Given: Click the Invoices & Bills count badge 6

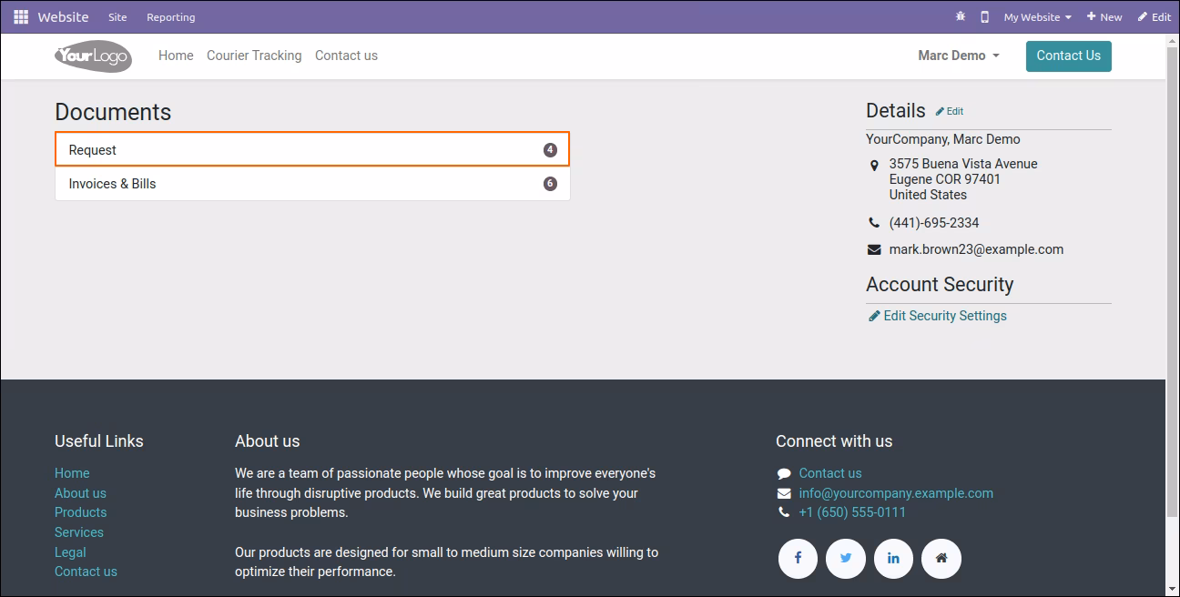Looking at the screenshot, I should [x=550, y=184].
